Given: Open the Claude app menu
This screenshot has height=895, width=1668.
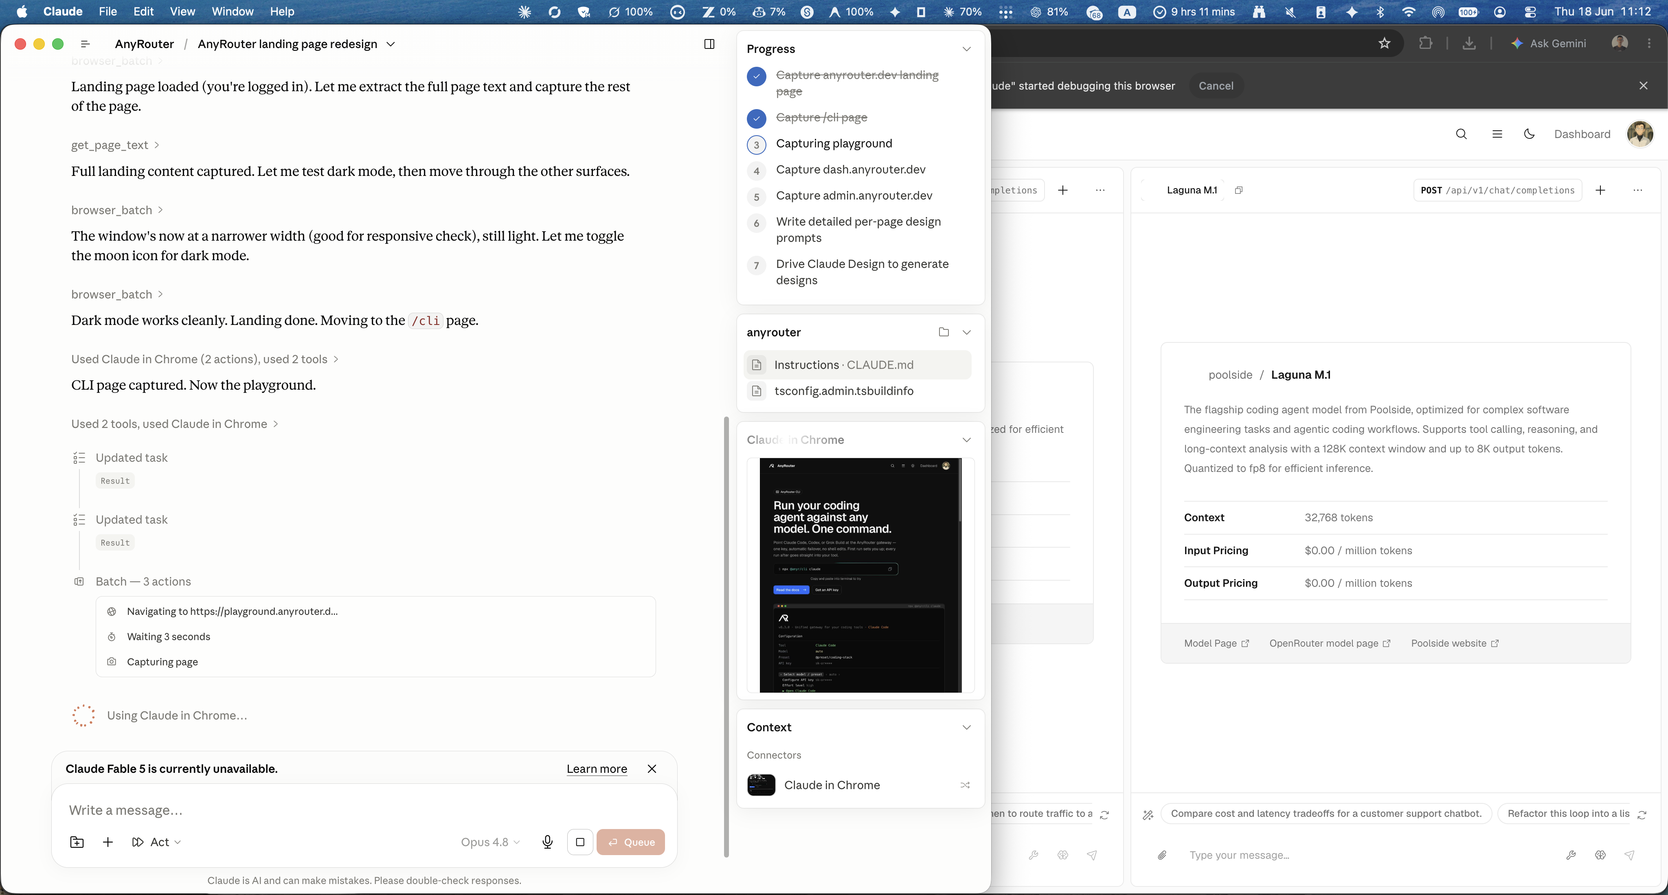Looking at the screenshot, I should [x=63, y=12].
